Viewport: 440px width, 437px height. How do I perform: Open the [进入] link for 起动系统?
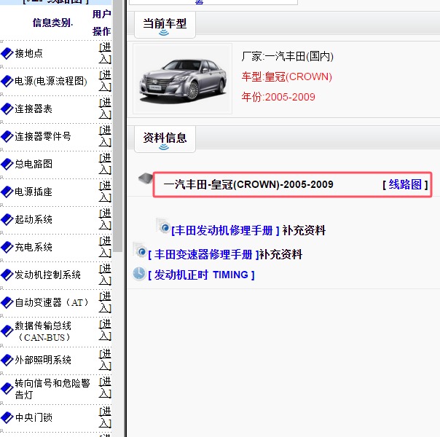(105, 219)
